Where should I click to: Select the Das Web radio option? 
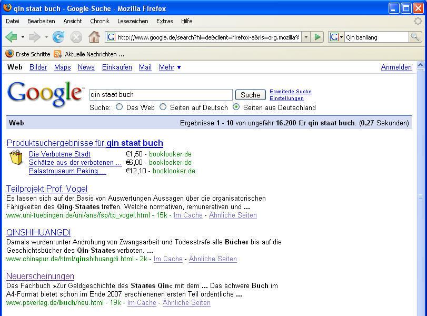tap(119, 107)
